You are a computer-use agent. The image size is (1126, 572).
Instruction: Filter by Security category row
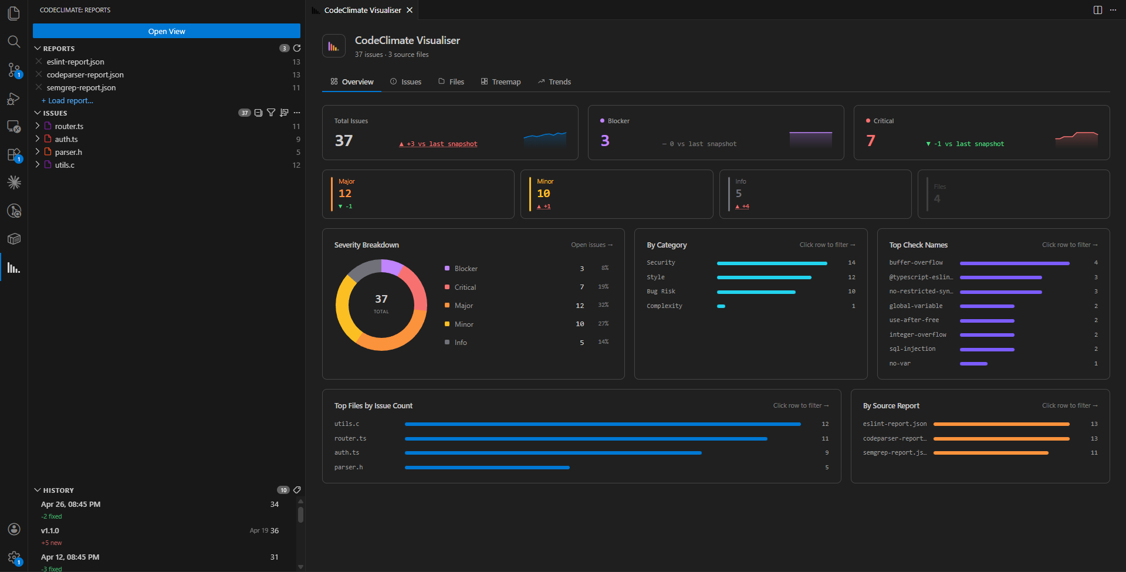tap(751, 263)
